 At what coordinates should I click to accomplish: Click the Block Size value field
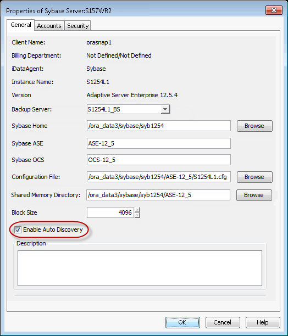click(110, 212)
